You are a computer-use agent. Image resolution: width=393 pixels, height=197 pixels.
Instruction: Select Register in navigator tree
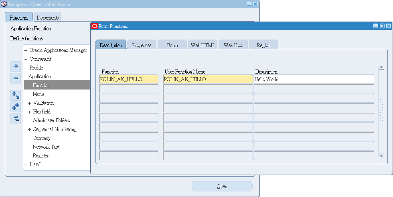(x=41, y=155)
